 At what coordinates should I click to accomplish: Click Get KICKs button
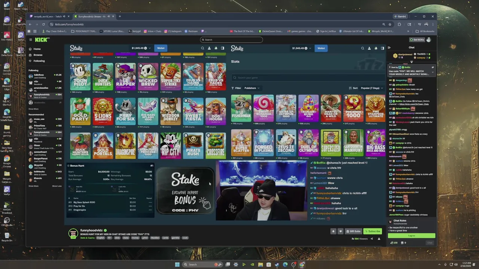(x=417, y=40)
